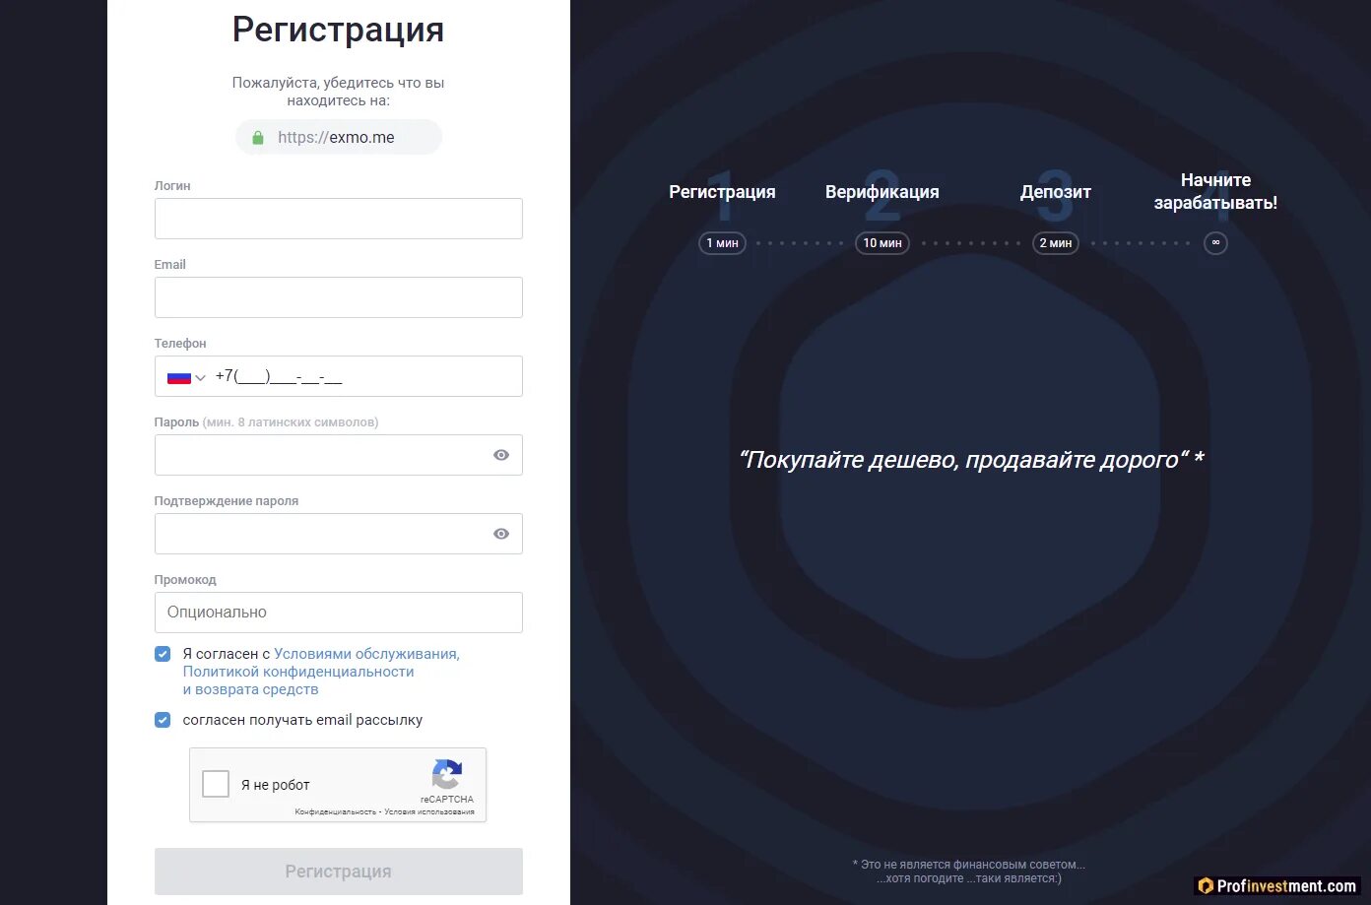This screenshot has width=1371, height=905.
Task: Select the 'Начните зарабатывать!' step heading
Action: click(1215, 191)
